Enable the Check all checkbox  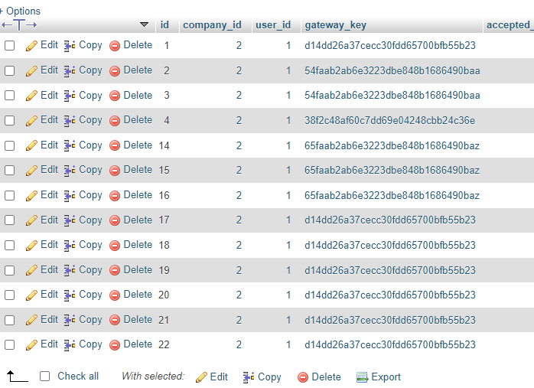pos(44,376)
